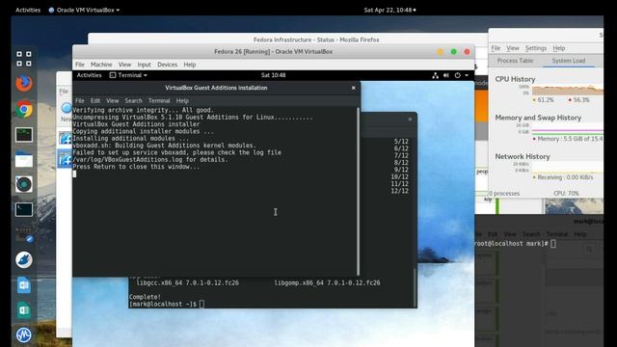Click the guest network status icon
This screenshot has width=617, height=347.
pos(435,75)
